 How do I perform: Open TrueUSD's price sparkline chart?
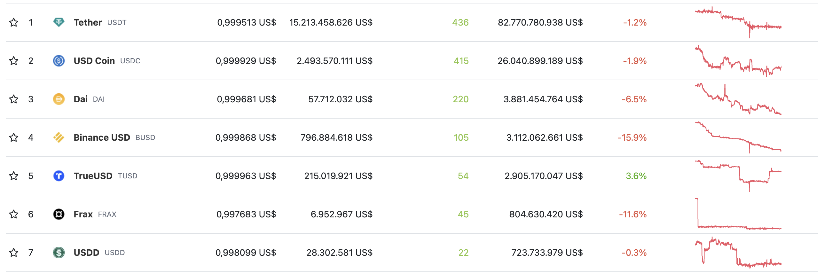pyautogui.click(x=738, y=175)
